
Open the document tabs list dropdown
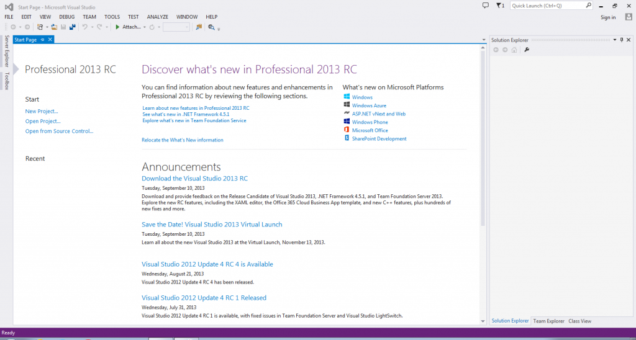[483, 40]
